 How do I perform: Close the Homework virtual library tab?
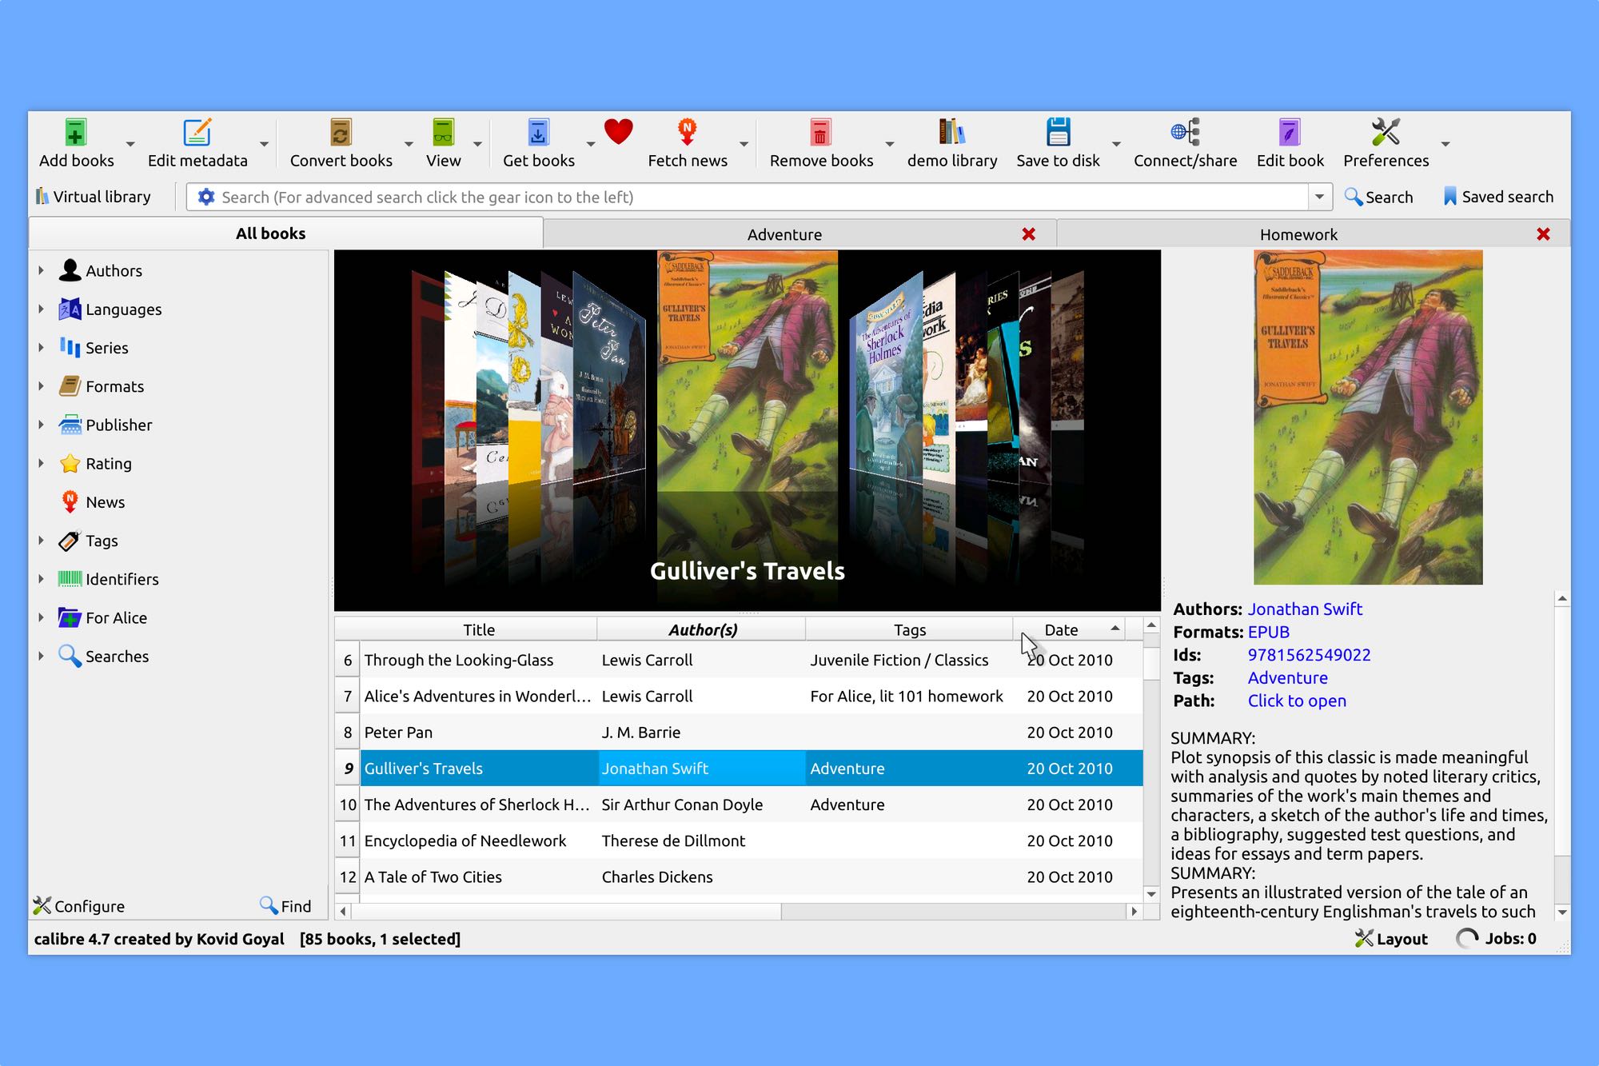click(x=1543, y=234)
